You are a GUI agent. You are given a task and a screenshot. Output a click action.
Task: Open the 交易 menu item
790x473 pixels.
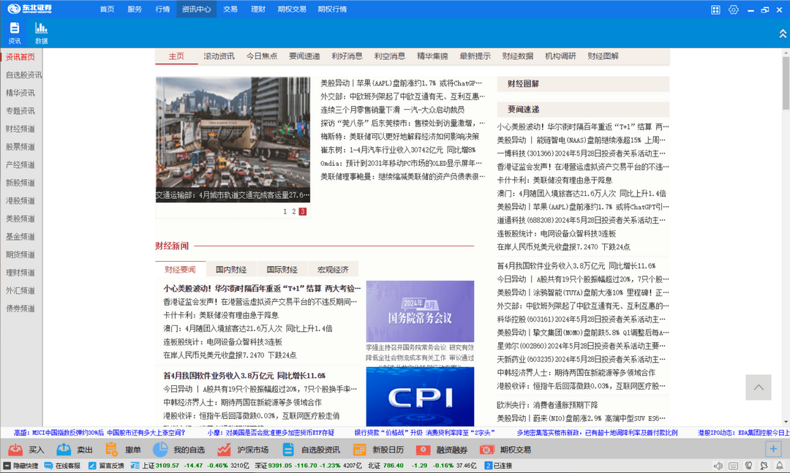coord(230,10)
